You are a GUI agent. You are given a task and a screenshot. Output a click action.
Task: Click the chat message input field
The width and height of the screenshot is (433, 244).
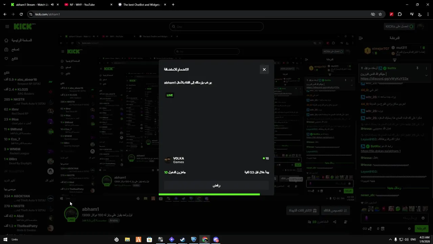click(394, 218)
